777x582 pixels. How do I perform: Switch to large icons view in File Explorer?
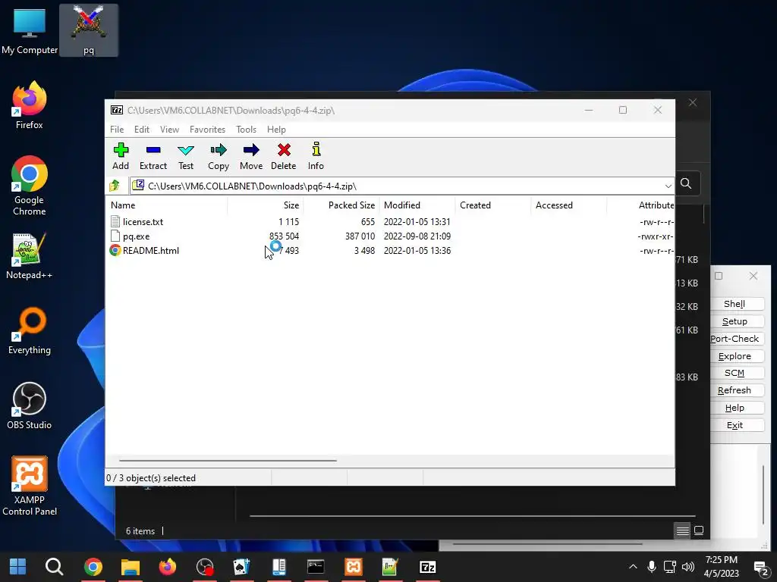(699, 530)
